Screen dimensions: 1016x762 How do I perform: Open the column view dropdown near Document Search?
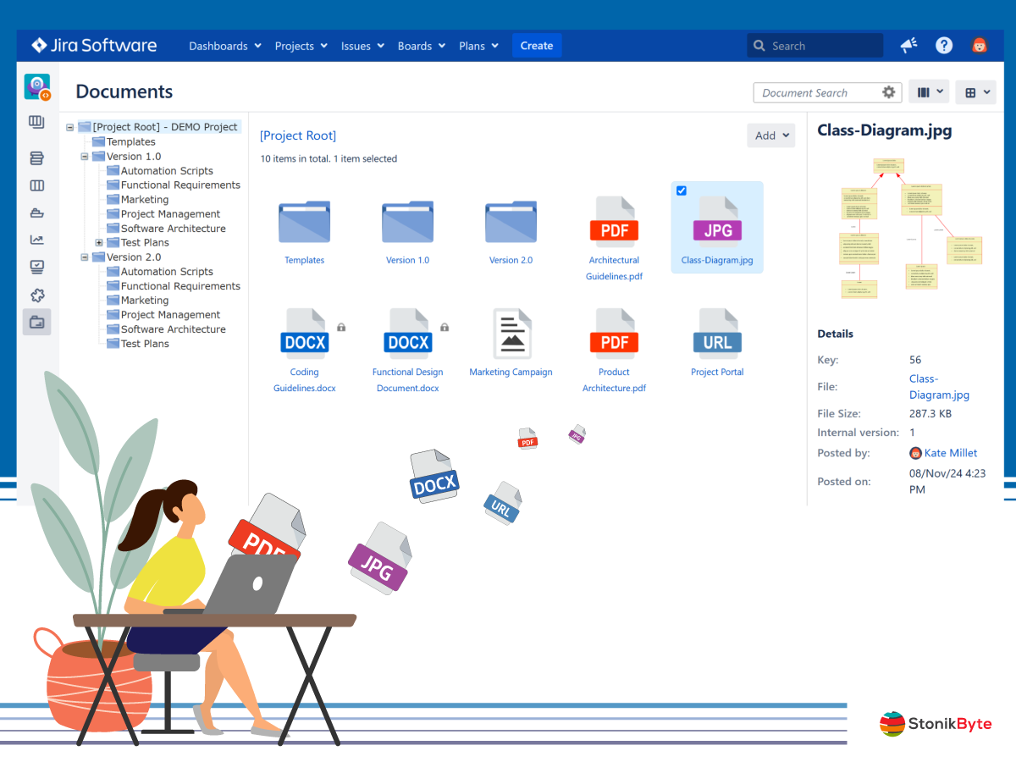[929, 91]
